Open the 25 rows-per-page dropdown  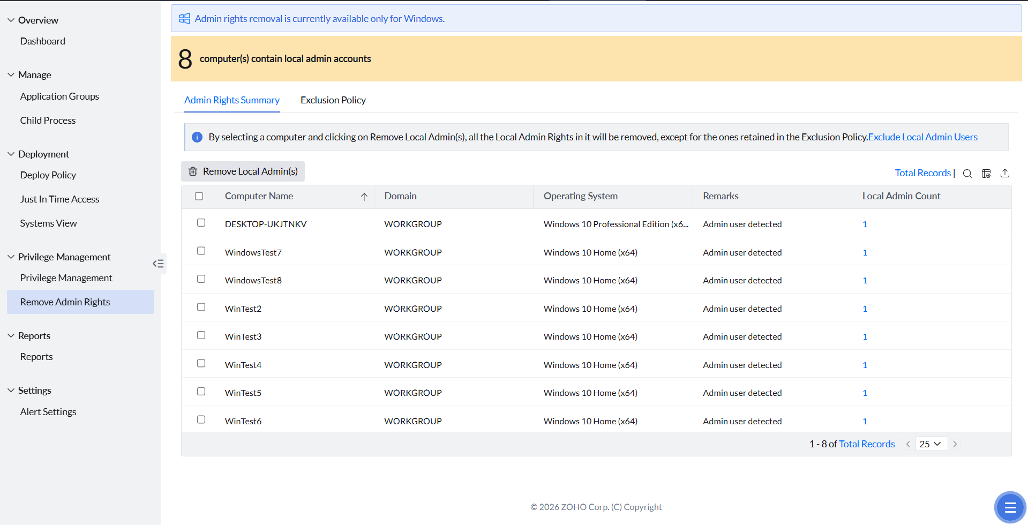tap(931, 444)
